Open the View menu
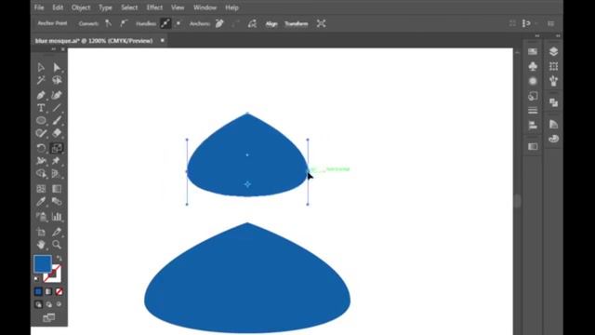Screen dimensions: 595x335 coord(178,7)
